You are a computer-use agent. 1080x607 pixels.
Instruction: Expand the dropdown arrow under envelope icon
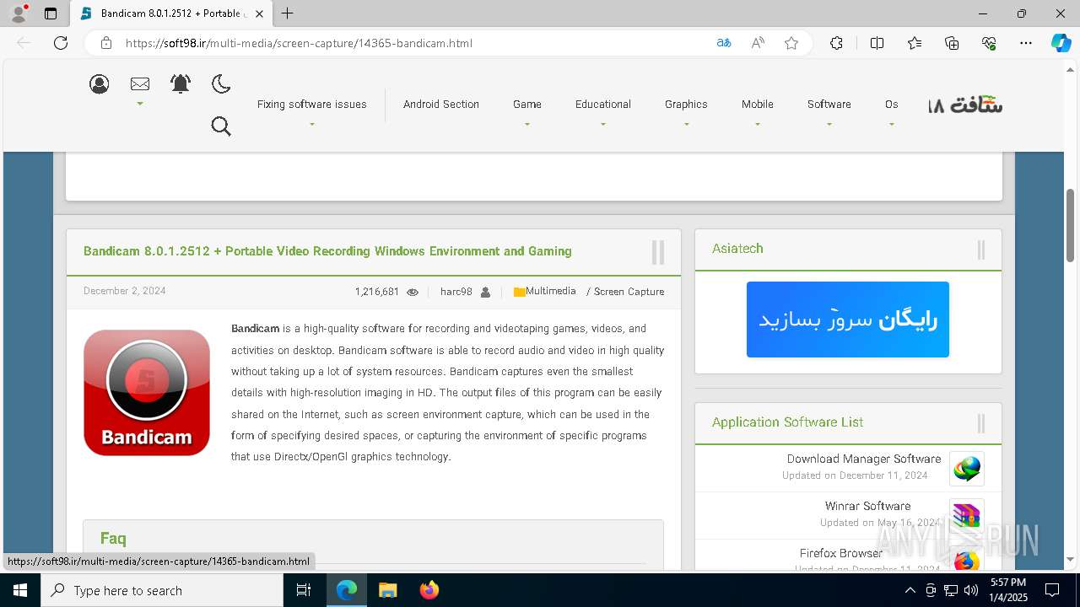point(140,105)
